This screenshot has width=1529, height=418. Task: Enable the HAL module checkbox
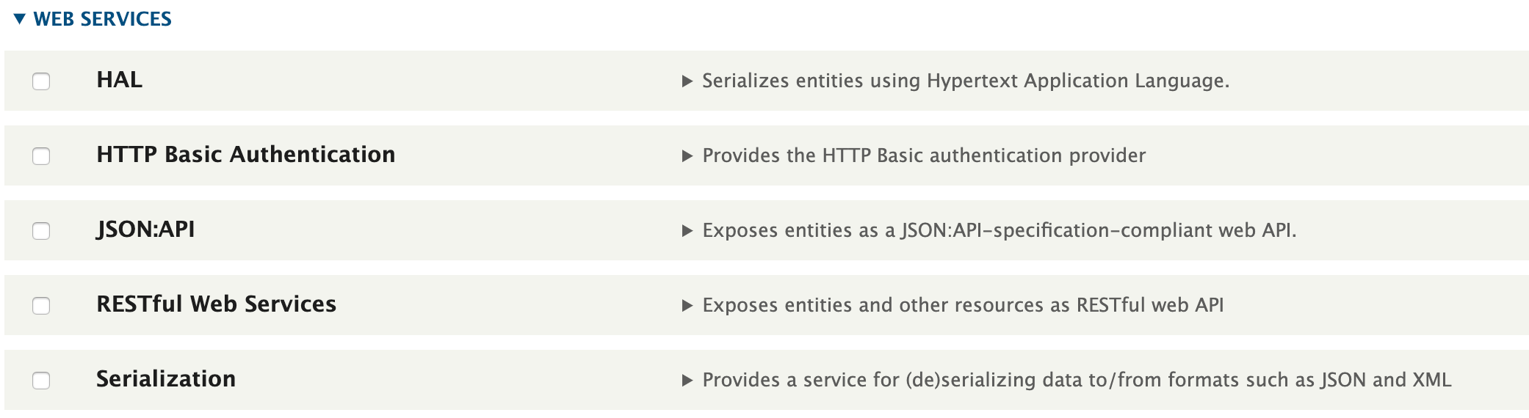pyautogui.click(x=41, y=81)
